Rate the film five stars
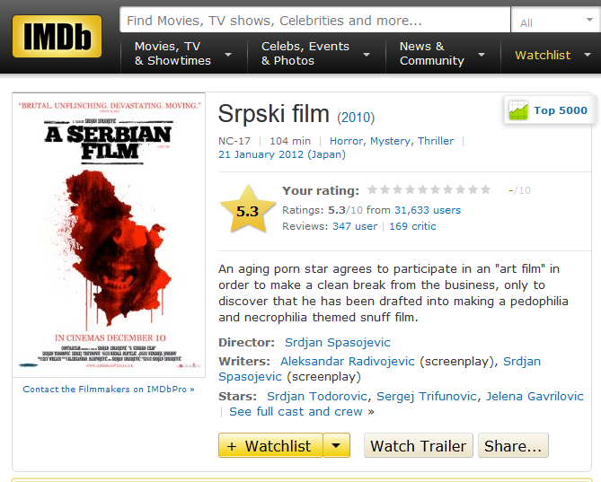Image resolution: width=601 pixels, height=482 pixels. point(422,189)
